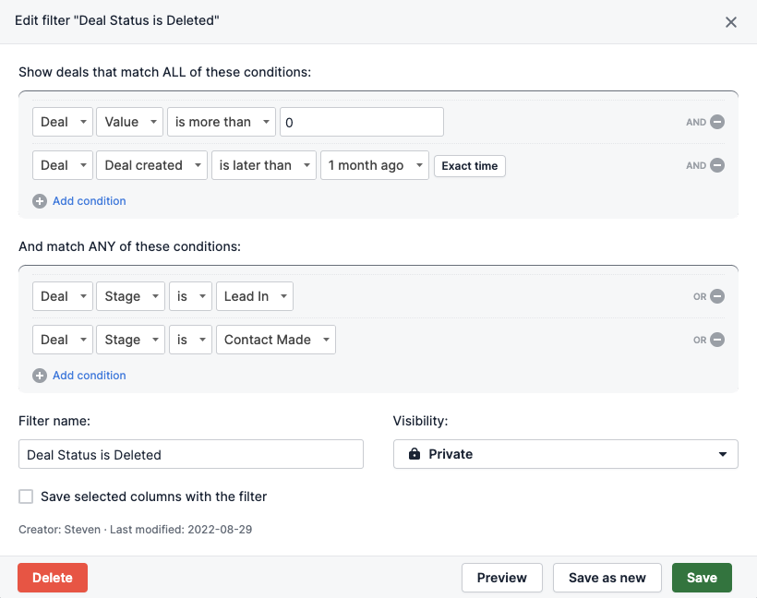This screenshot has width=757, height=598.
Task: Remove the Deal created condition
Action: click(717, 165)
